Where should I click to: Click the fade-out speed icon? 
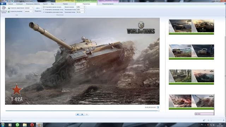[x=9, y=11]
